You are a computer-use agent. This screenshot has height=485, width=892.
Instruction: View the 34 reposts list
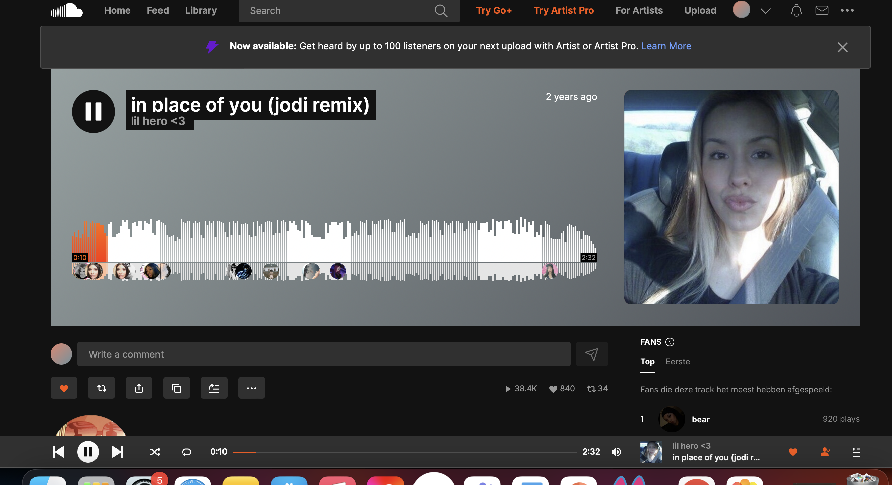(x=597, y=389)
